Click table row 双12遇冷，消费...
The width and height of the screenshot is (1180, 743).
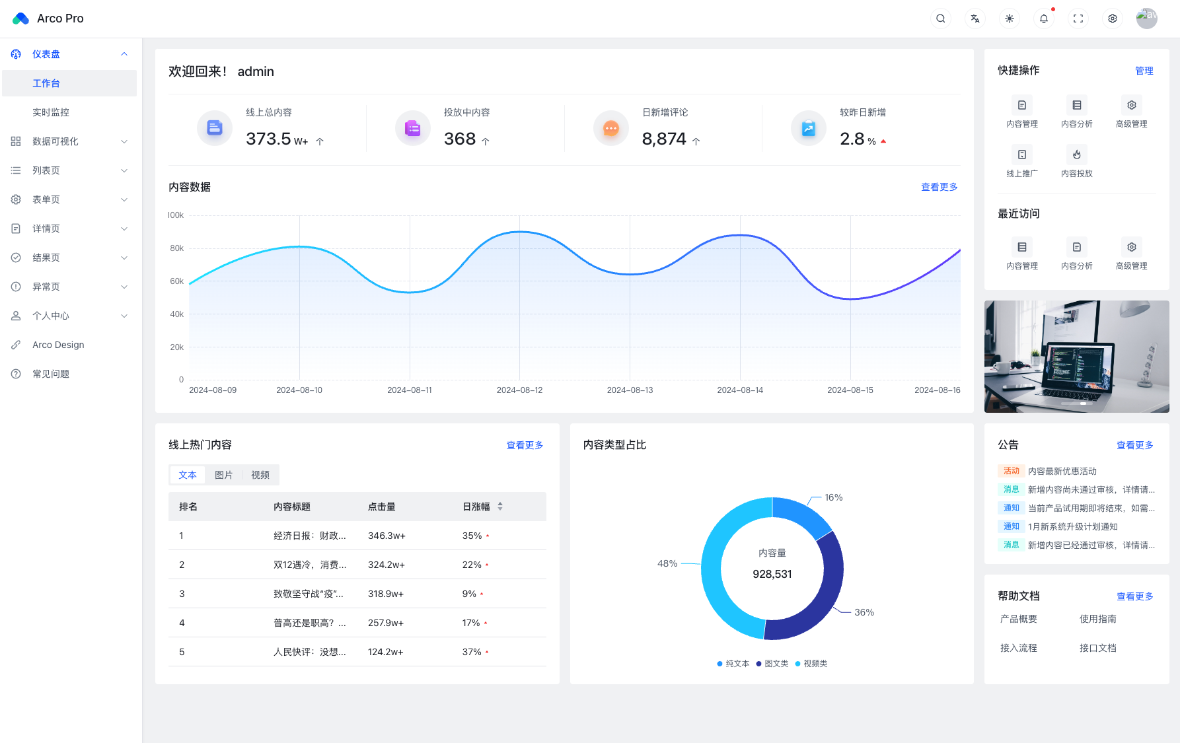[x=357, y=565]
